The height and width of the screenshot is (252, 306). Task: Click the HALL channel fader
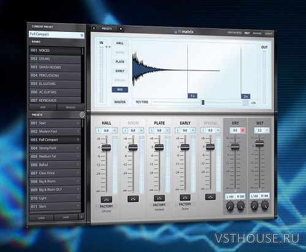pos(106,147)
